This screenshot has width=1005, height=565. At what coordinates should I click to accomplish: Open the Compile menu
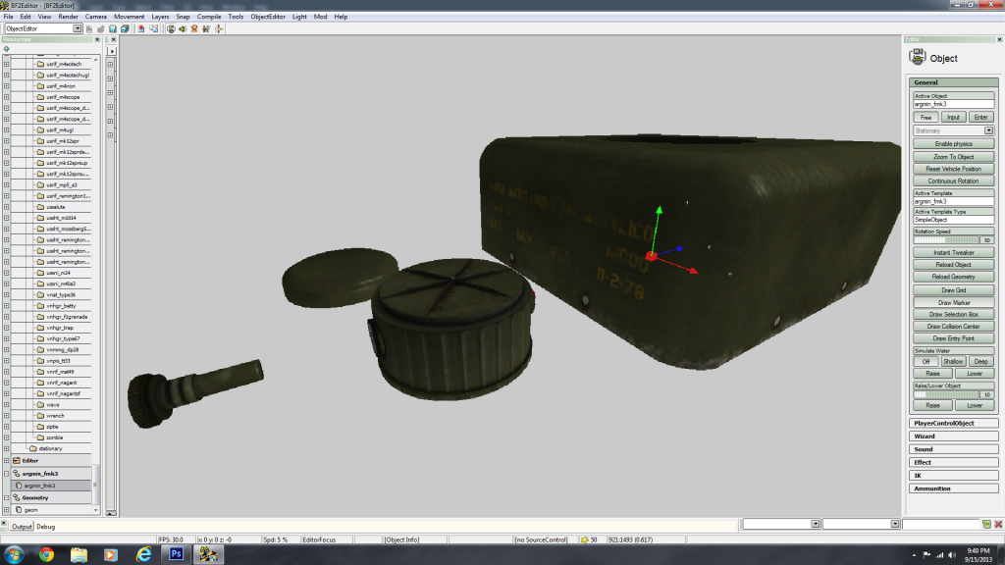pos(208,17)
